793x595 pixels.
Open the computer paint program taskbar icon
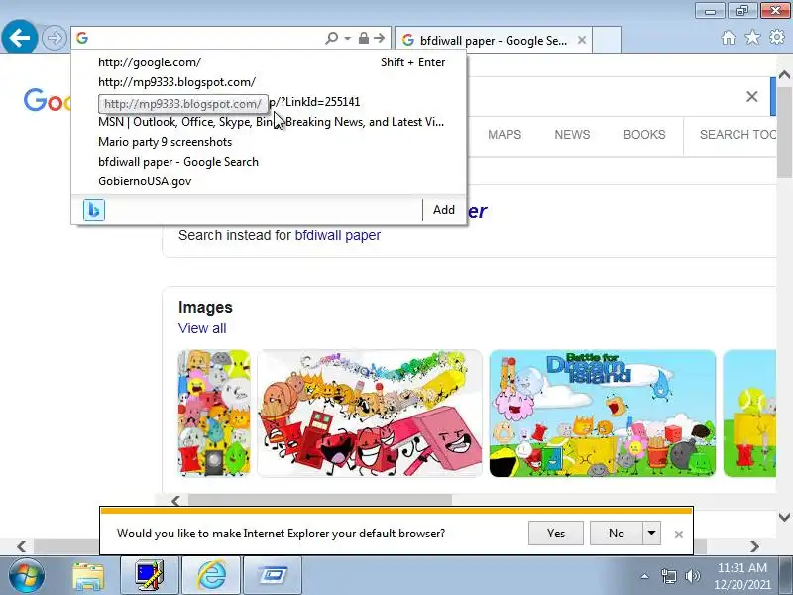pos(150,576)
